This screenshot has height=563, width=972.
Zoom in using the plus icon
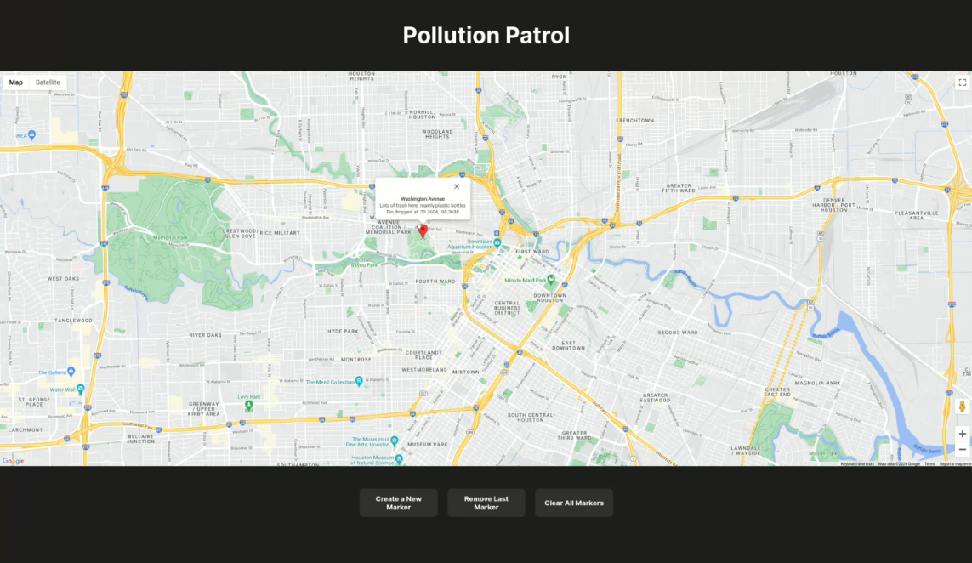(962, 434)
